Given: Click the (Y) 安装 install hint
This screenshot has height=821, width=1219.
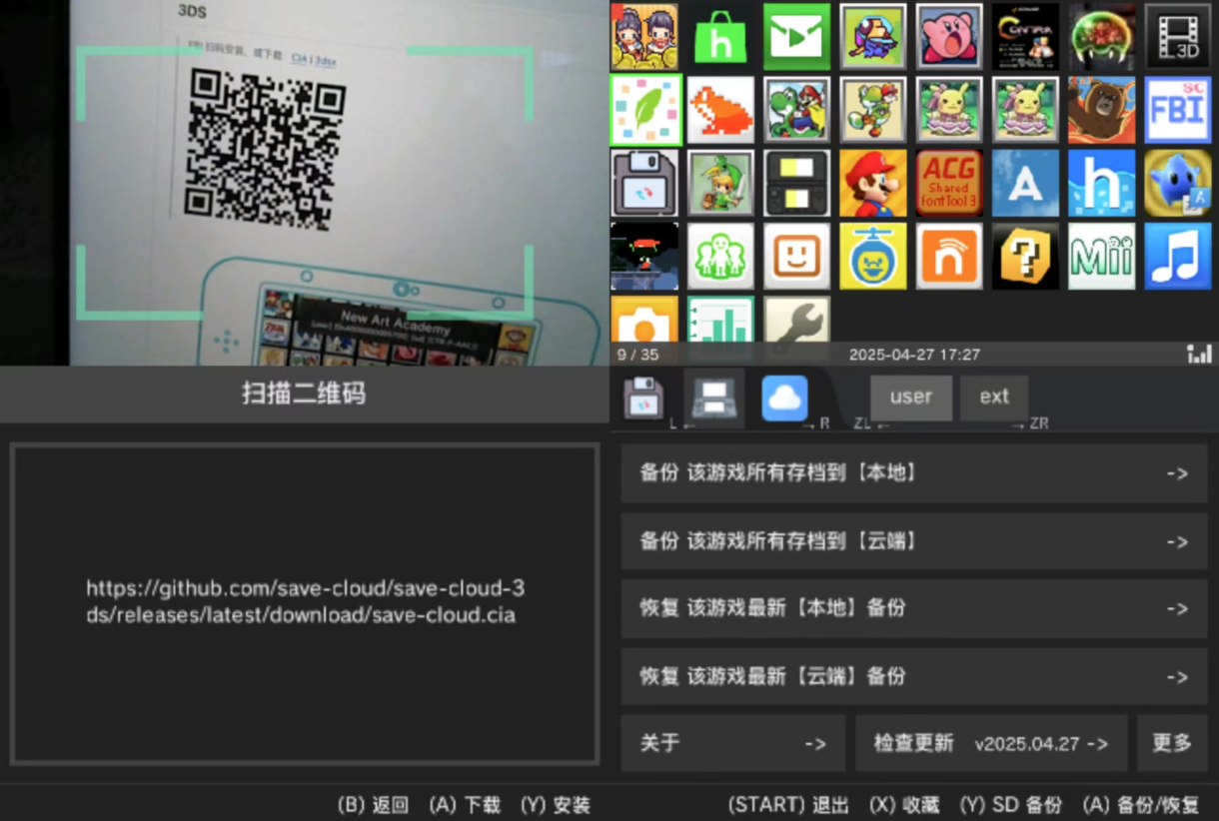Looking at the screenshot, I should 556,805.
